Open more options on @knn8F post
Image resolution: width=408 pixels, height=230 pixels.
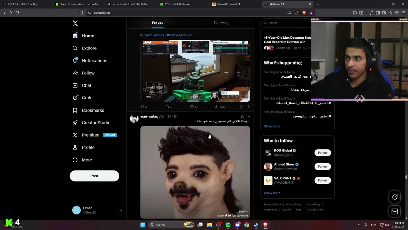pos(248,117)
